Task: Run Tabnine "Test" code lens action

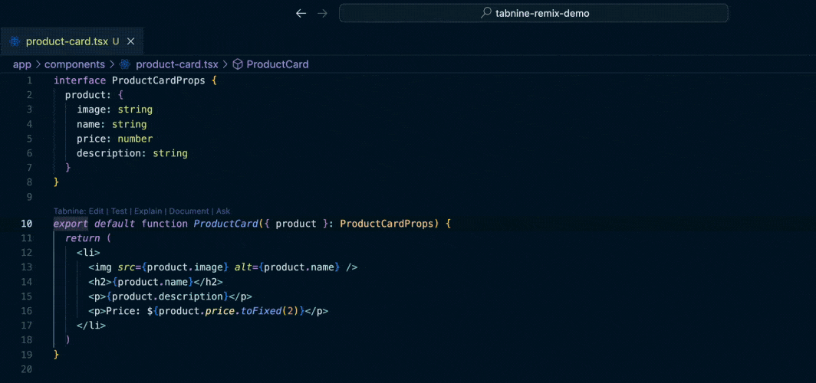Action: [x=119, y=211]
